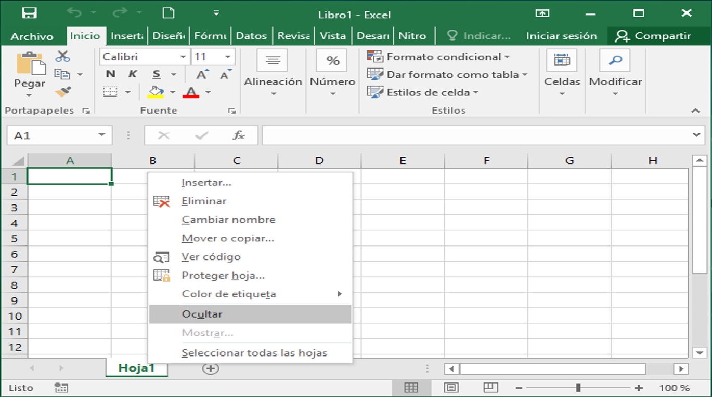Switch to the Nitro ribbon tab

[x=412, y=36]
